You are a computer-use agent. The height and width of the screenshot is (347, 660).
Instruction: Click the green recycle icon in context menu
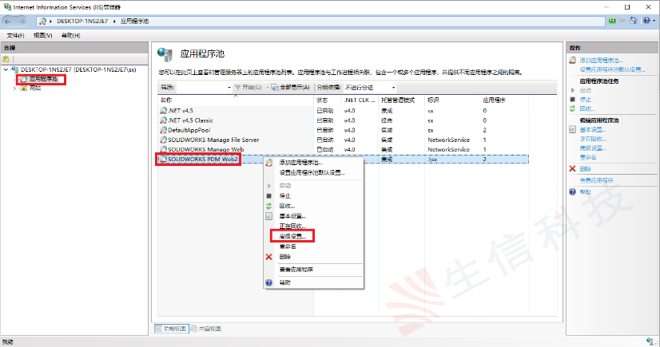[269, 206]
